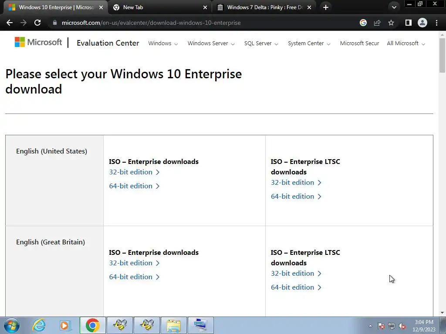Download Great Britain LTSC 64-bit edition
446x334 pixels.
point(296,287)
